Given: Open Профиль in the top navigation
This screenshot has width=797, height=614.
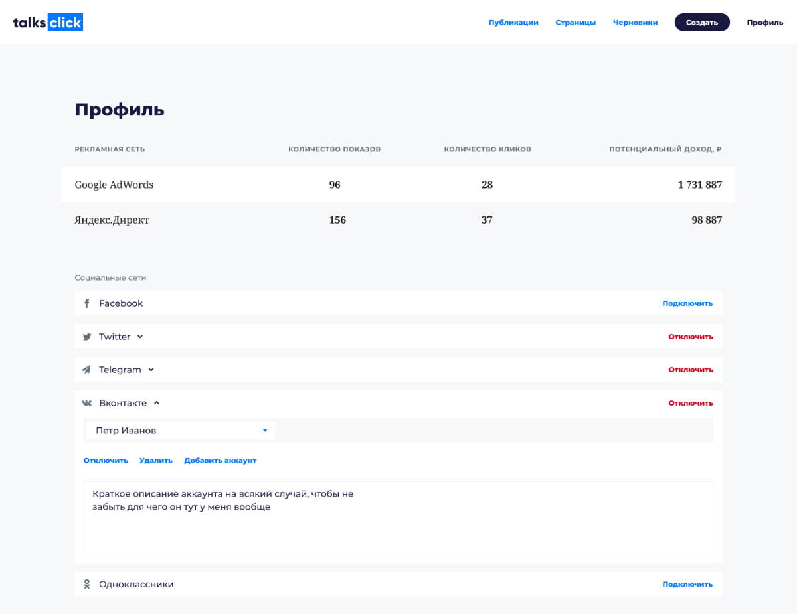Looking at the screenshot, I should [x=765, y=23].
